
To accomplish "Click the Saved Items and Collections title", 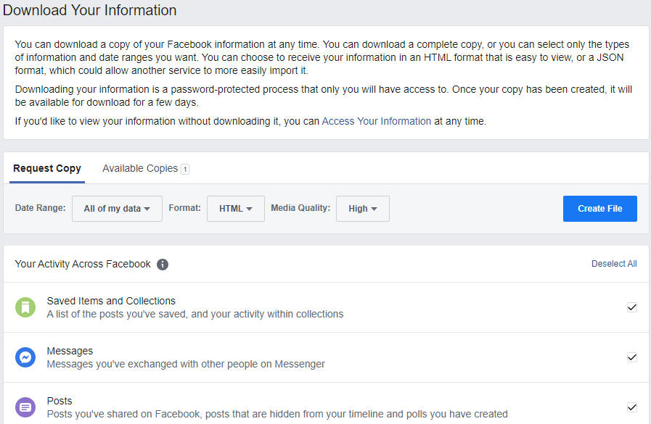I will 111,301.
